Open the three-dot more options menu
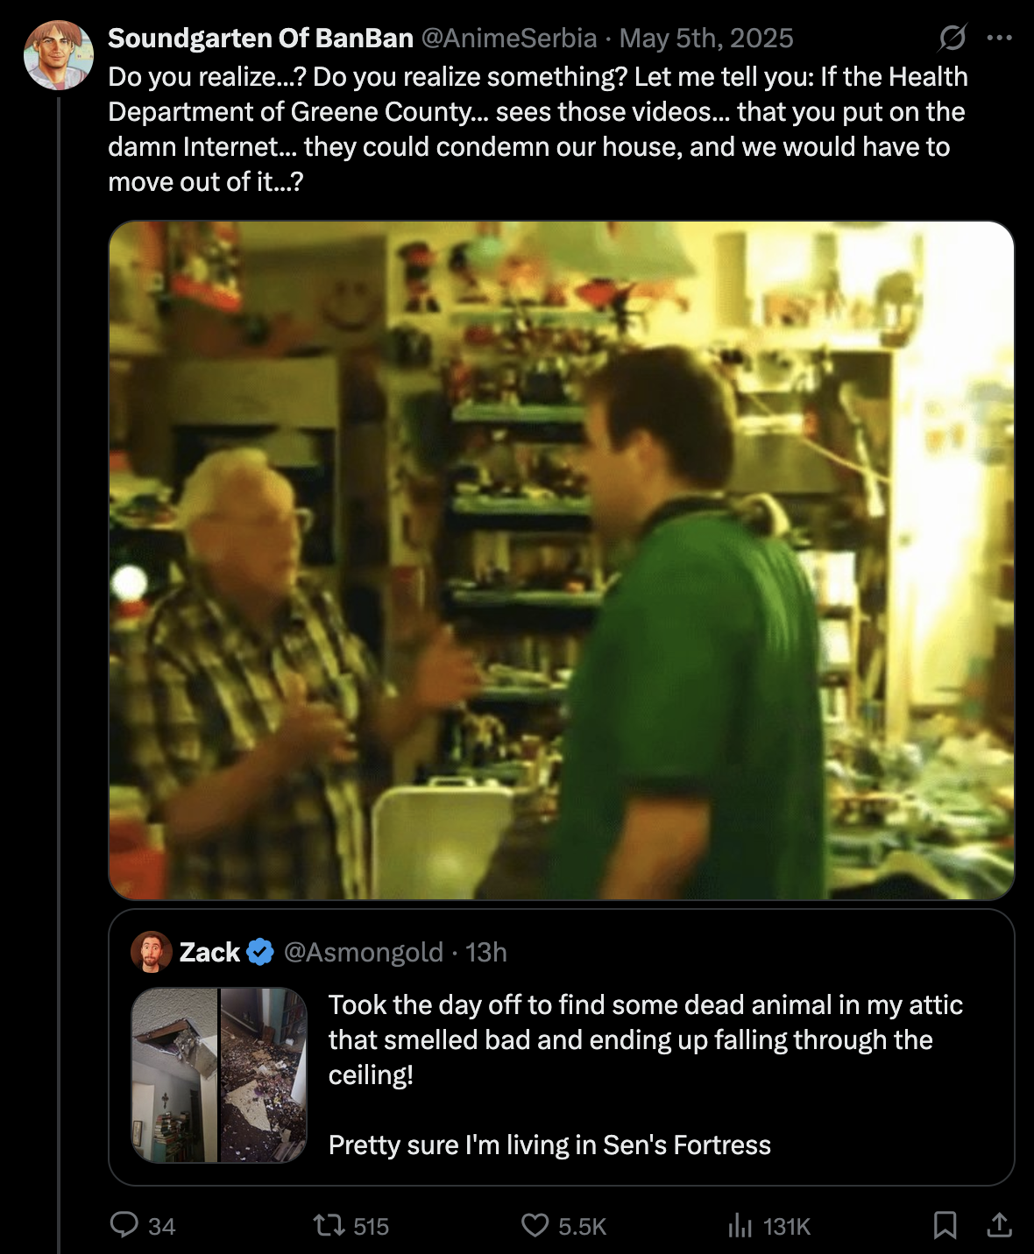Viewport: 1034px width, 1254px height. pos(1000,38)
